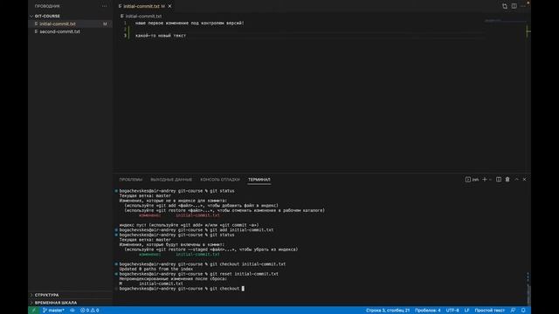This screenshot has width=559, height=314.
Task: Open initial-commit.txt in the explorer tree
Action: [58, 24]
